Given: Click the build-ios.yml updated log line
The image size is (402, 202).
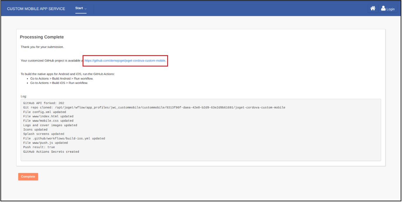Looking at the screenshot, I should [64, 138].
